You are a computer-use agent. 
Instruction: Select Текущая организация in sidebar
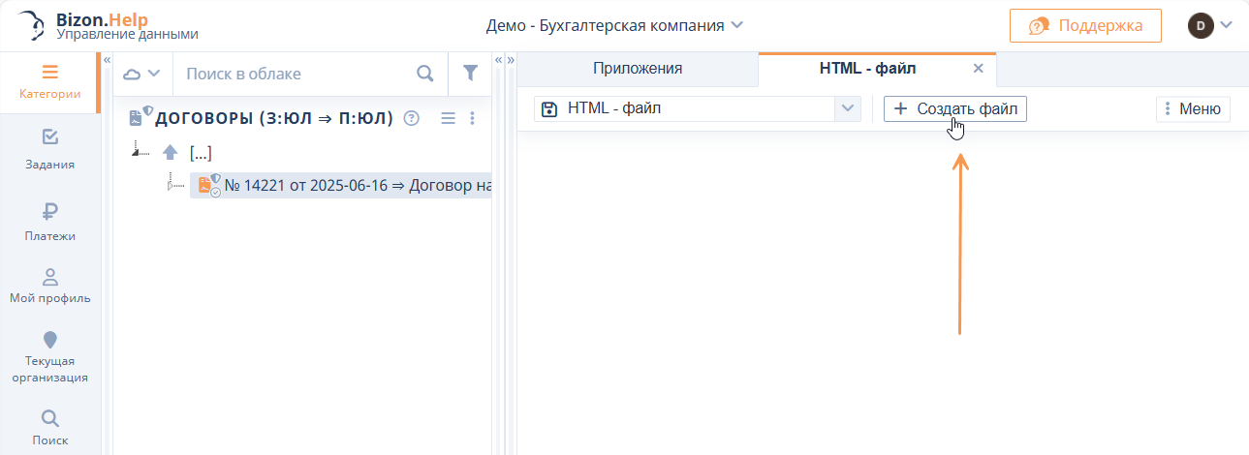pyautogui.click(x=49, y=356)
